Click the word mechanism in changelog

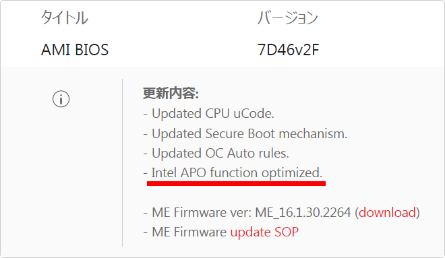pos(313,133)
